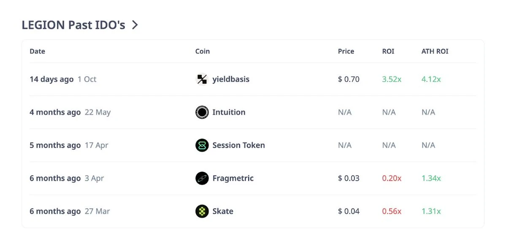Click the Session Token green logo

(201, 145)
